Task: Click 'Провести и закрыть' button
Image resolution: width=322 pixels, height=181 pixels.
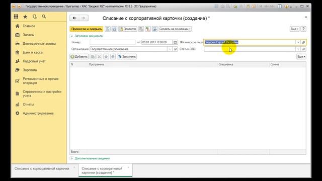Action: tap(87, 29)
